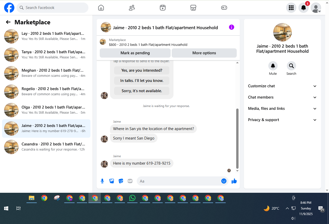The height and width of the screenshot is (224, 329).
Task: Open the Marketplace storefront icon in top navigation
Action: [193, 8]
